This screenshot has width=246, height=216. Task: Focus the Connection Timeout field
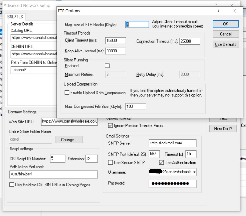(x=190, y=41)
